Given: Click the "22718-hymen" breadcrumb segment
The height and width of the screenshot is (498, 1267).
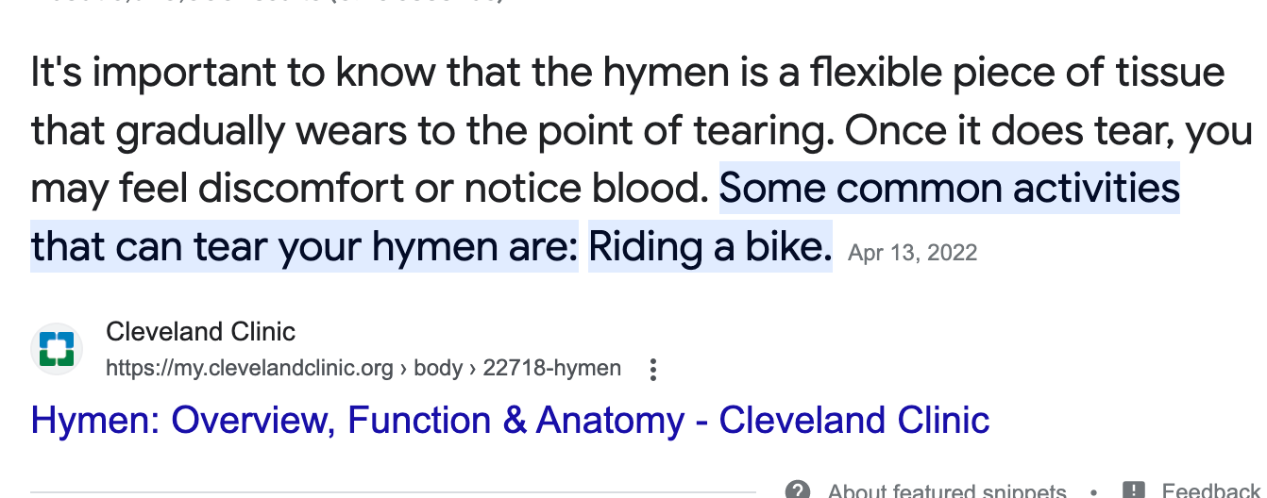Looking at the screenshot, I should 552,368.
